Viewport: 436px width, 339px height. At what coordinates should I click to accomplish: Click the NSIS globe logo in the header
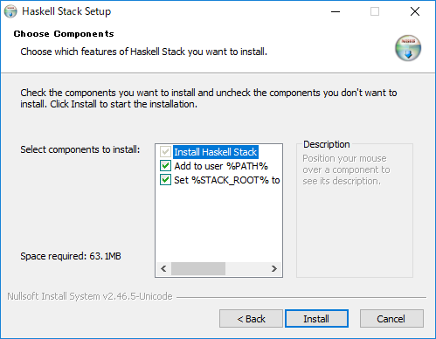[408, 48]
